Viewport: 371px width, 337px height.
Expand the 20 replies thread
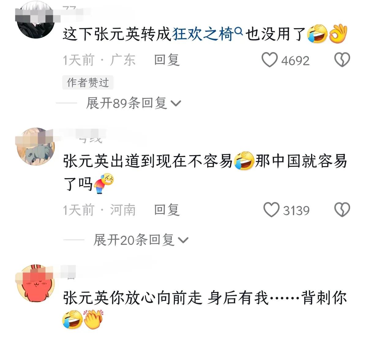[141, 240]
